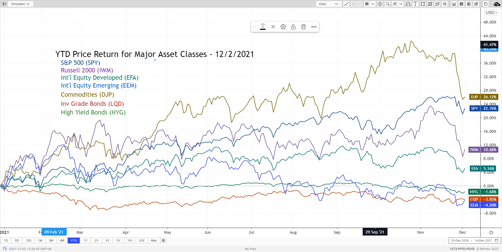Open the more options ellipsis menu

click(314, 27)
